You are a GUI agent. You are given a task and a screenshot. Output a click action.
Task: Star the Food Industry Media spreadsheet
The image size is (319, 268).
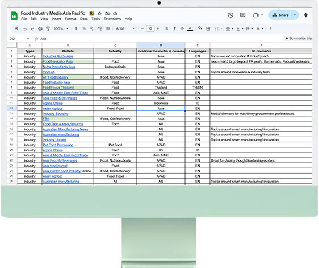tap(99, 14)
